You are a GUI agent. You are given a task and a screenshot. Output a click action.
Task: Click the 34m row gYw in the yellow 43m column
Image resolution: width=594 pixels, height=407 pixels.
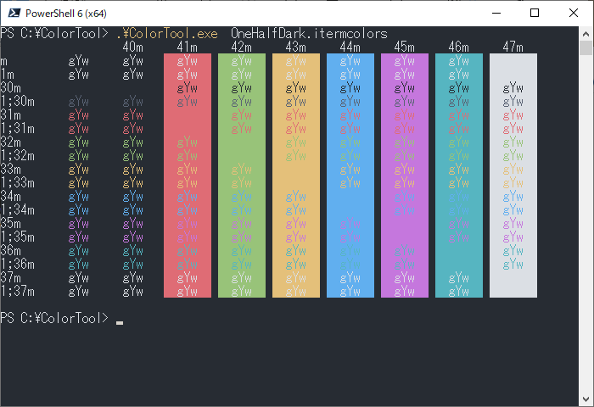(x=296, y=197)
